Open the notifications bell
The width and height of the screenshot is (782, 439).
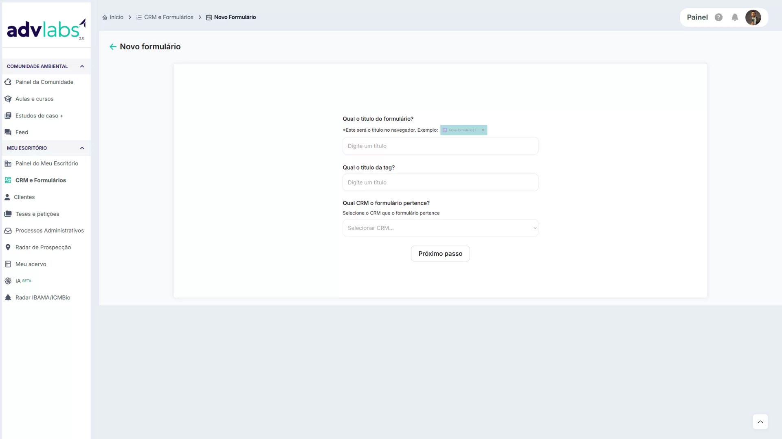click(735, 17)
